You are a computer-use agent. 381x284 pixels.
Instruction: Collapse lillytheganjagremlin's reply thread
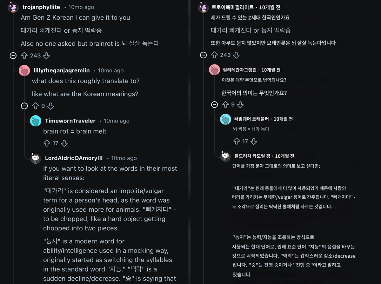coord(24,106)
